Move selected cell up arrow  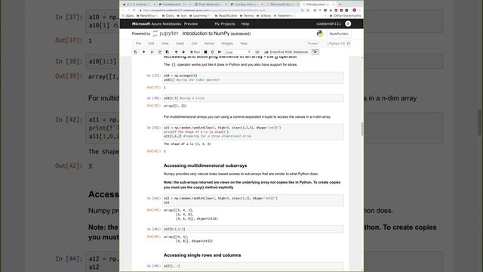pos(176,52)
